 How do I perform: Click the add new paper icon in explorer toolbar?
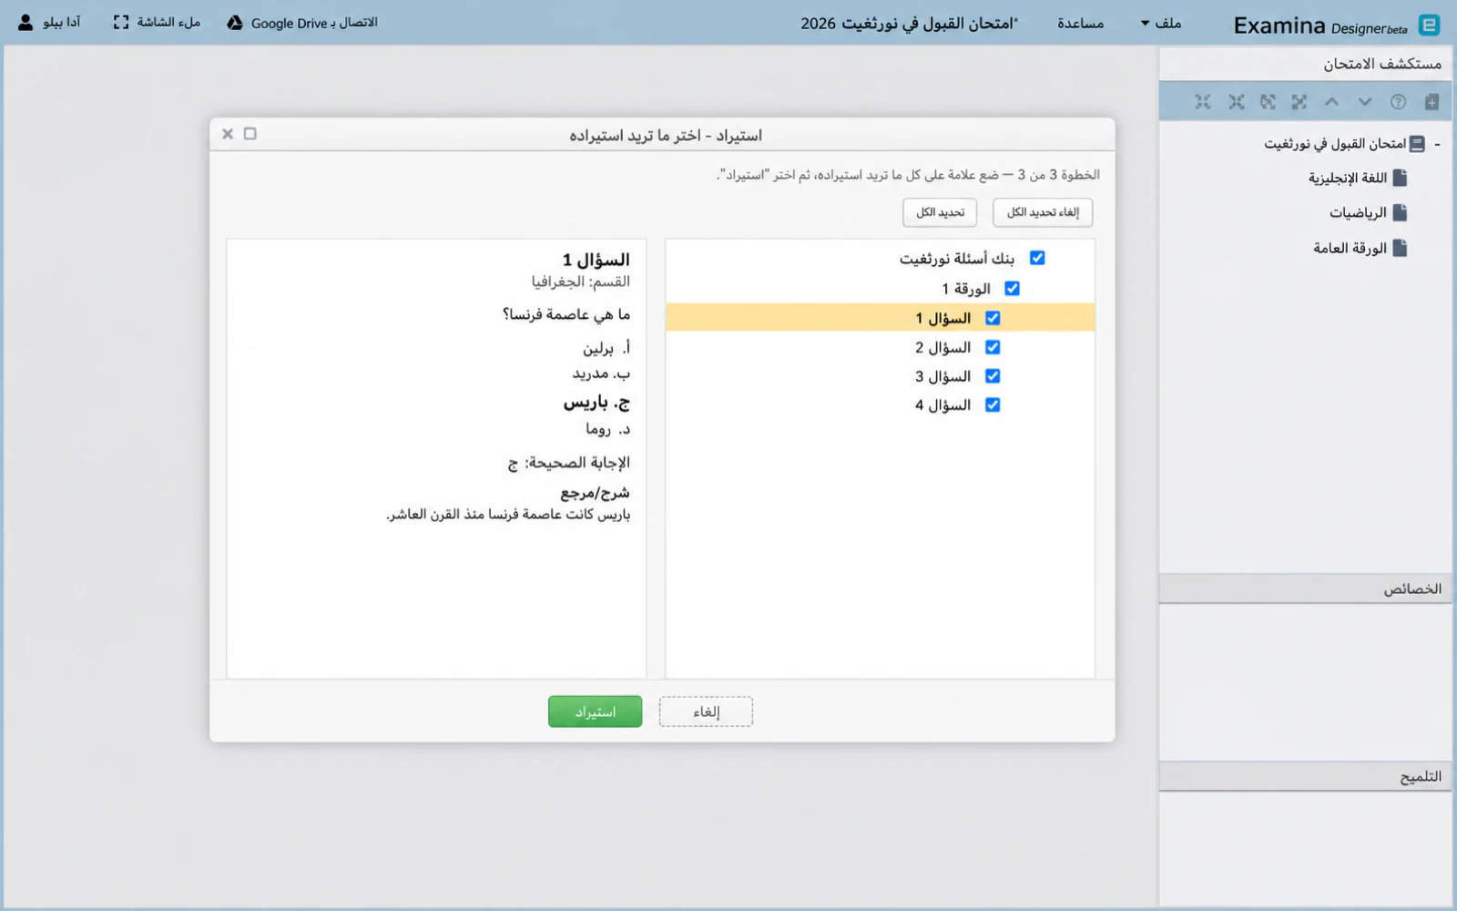click(1432, 102)
